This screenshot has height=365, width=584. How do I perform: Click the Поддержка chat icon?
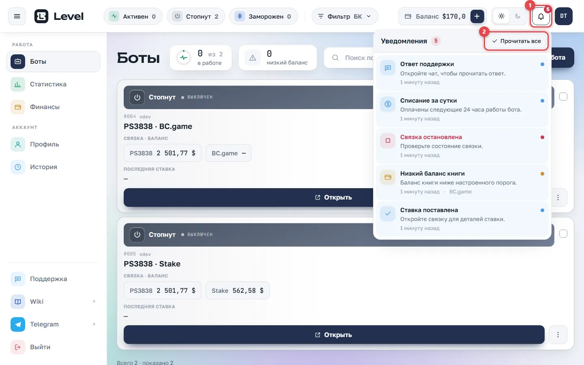(x=18, y=279)
